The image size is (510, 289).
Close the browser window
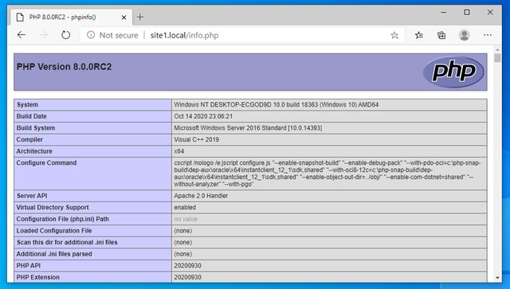point(490,13)
